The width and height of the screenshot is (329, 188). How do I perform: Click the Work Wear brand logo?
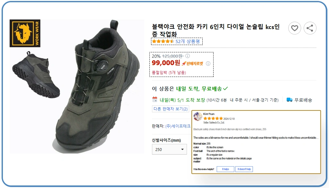(x=21, y=33)
